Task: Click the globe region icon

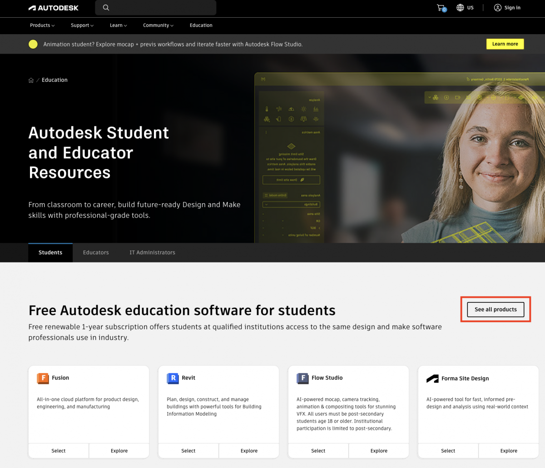Action: pos(460,8)
